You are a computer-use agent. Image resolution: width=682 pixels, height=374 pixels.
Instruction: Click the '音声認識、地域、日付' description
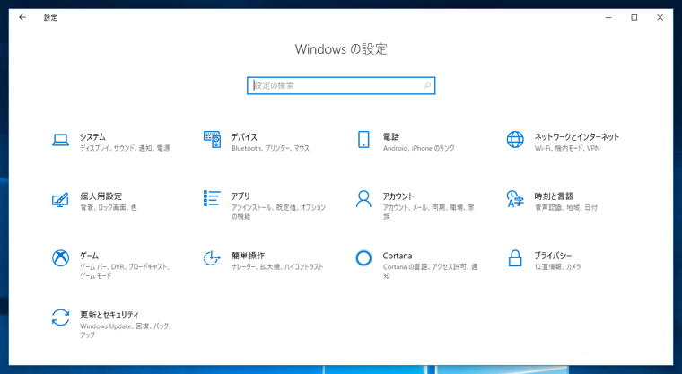pos(566,207)
